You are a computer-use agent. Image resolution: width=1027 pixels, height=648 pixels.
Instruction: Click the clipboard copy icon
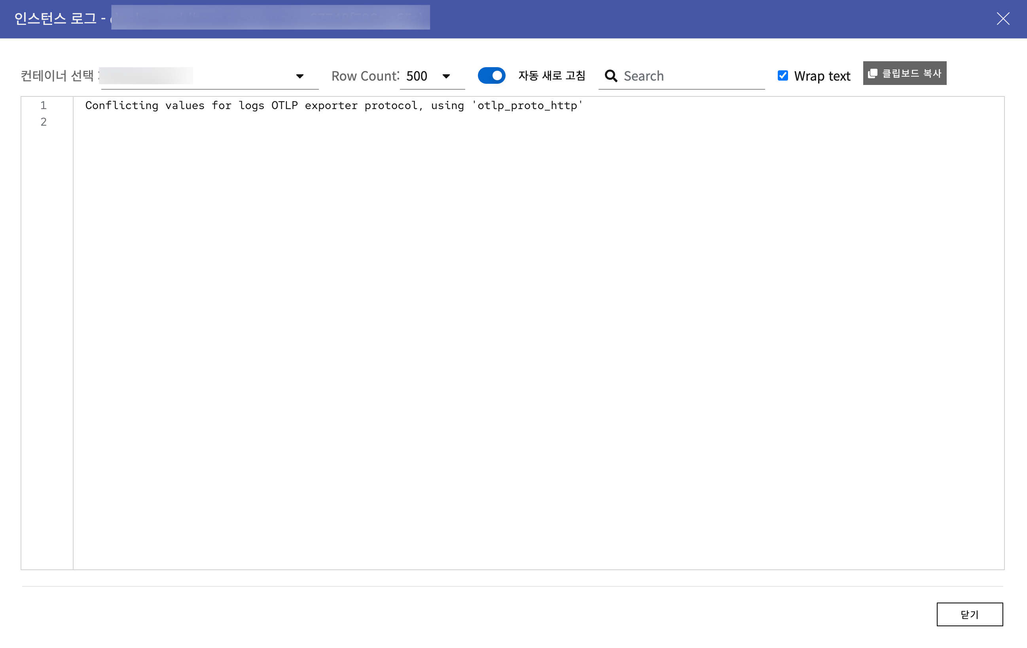[873, 73]
